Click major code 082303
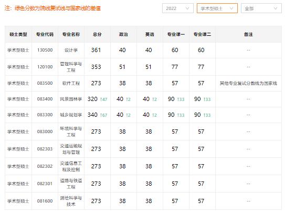Image resolution: width=285 pixels, height=212 pixels. (45, 149)
